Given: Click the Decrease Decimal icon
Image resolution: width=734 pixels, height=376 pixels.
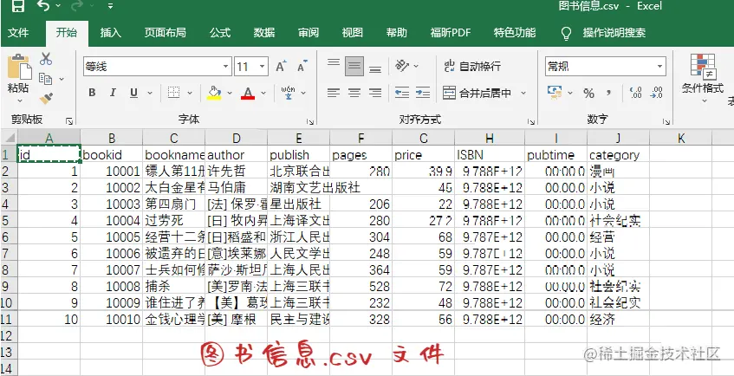Looking at the screenshot, I should click(x=656, y=93).
